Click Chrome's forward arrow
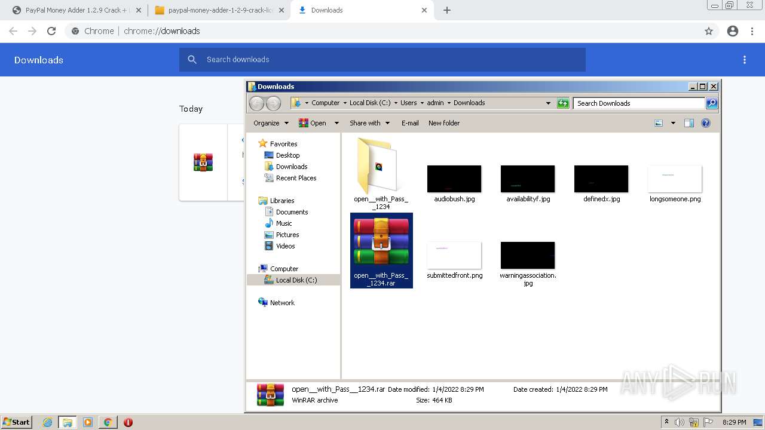The image size is (765, 430). point(32,31)
